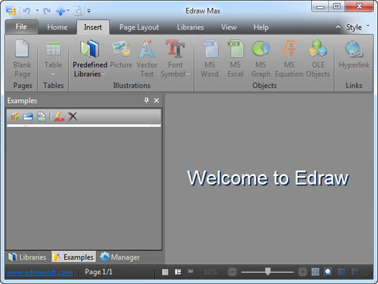Open the undo history dropdown arrow
The image size is (378, 284).
tap(37, 11)
